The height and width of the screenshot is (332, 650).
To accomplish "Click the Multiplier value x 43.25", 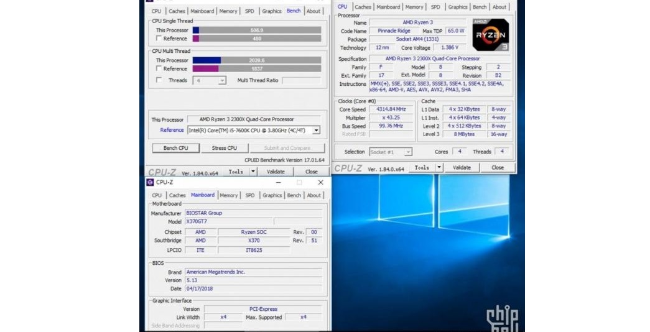I will [391, 118].
